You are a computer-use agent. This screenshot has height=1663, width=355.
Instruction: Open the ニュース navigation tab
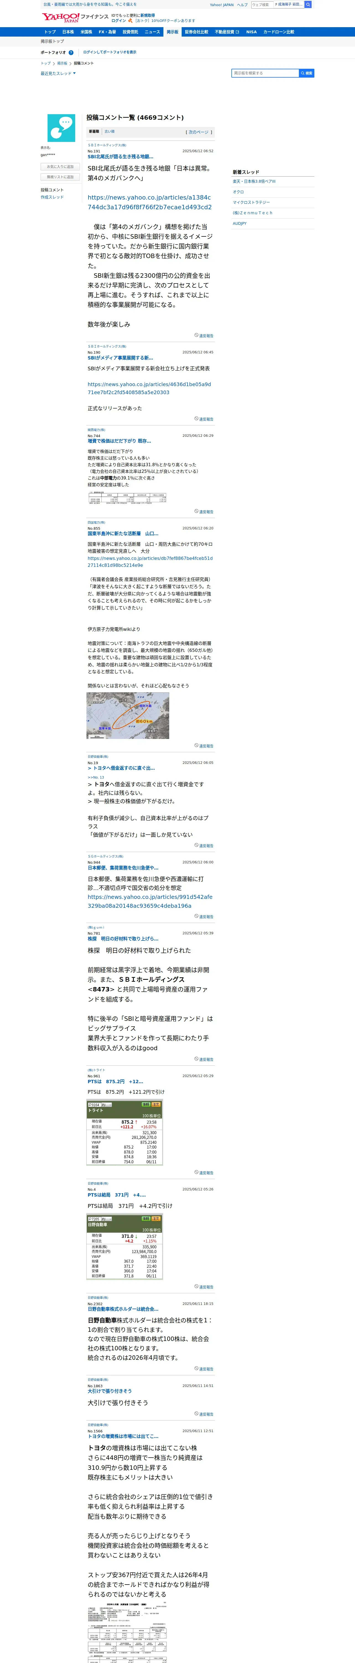click(152, 32)
